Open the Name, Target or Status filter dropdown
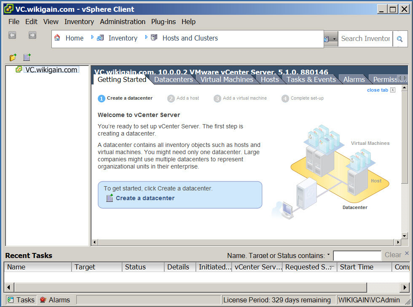 click(x=328, y=255)
